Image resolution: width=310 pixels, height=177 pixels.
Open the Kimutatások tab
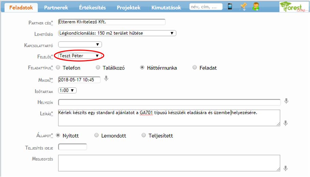click(166, 7)
